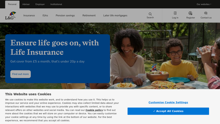
Task: Open the ISAs menu item
Action: (45, 15)
